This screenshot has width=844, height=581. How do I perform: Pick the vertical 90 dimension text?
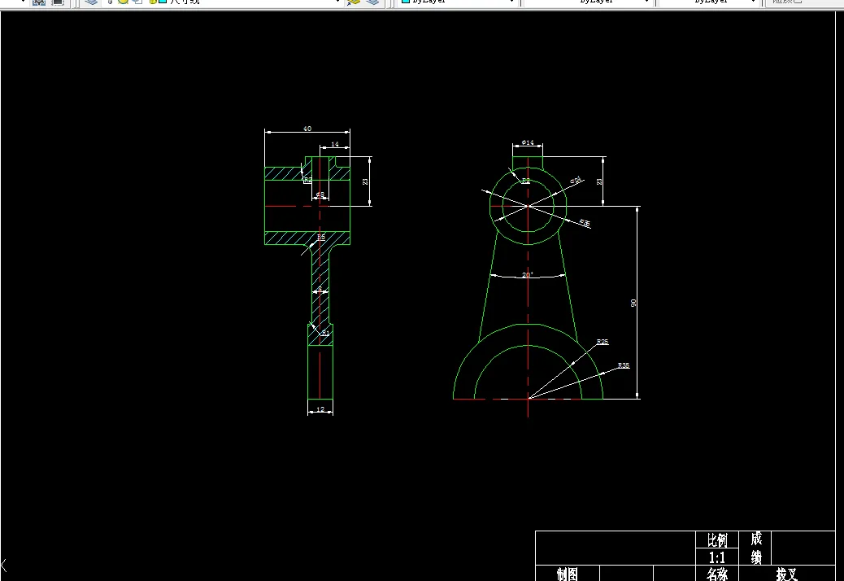(x=633, y=304)
